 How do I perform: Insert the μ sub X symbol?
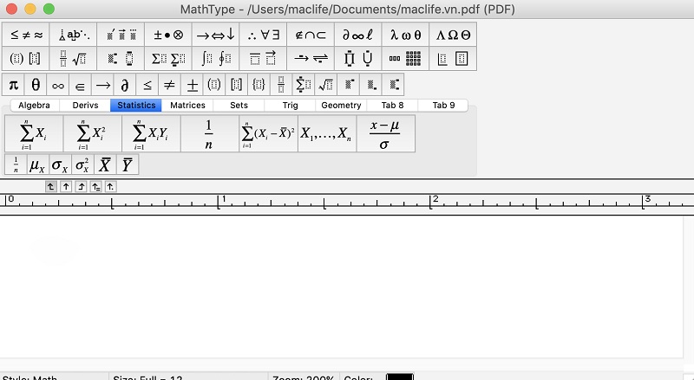tap(38, 164)
